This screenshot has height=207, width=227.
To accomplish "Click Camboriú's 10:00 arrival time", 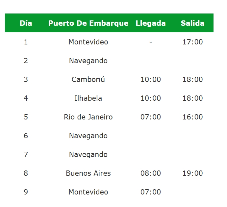I will coord(151,79).
